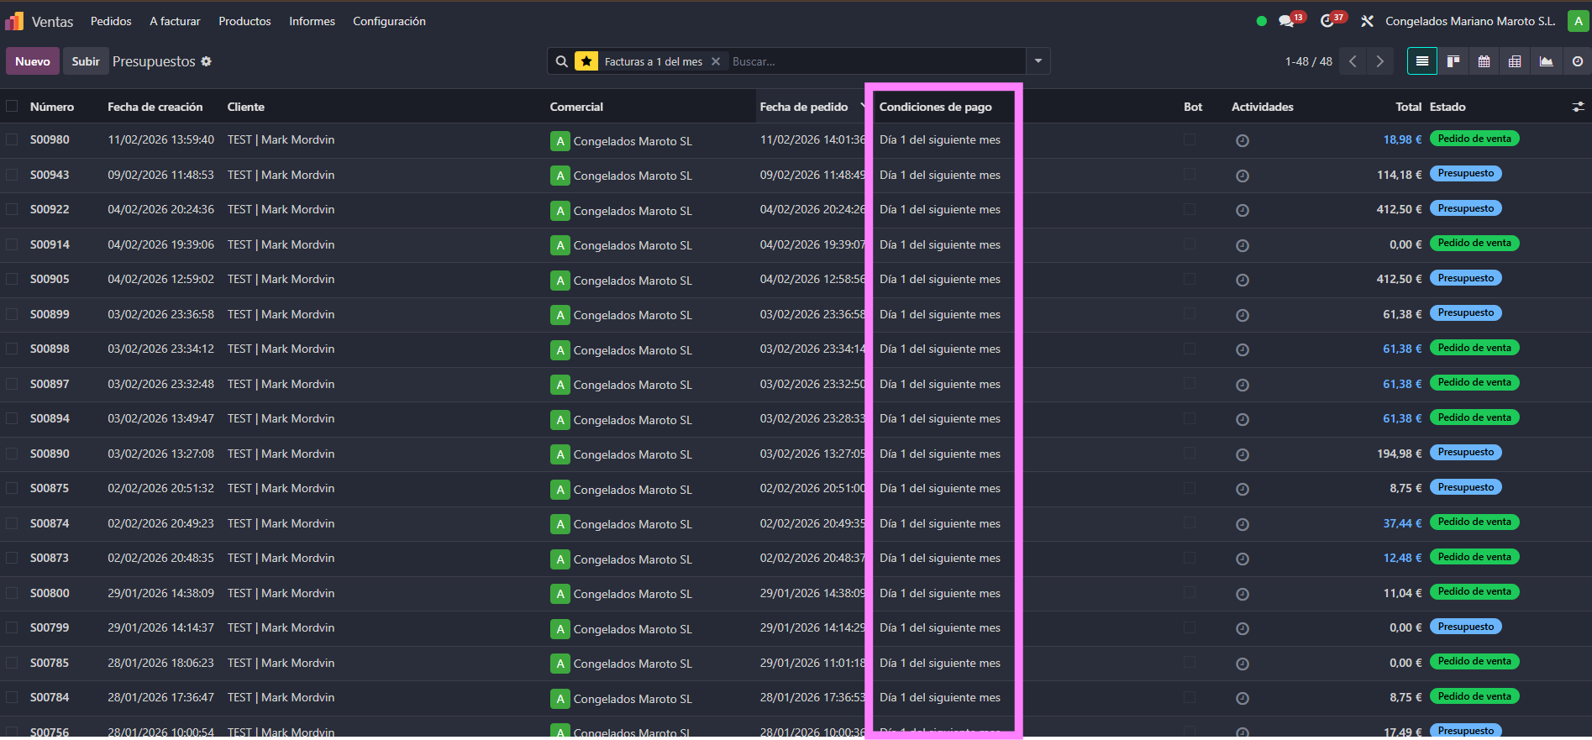Open activity clock for order S00980
Screen dimensions: 1592x740
pyautogui.click(x=1242, y=141)
